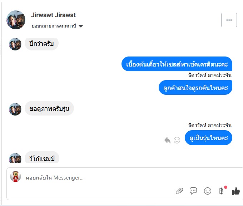Image resolution: width=243 pixels, height=206 pixels.
Task: Open the emoji picker in composer
Action: (x=208, y=191)
